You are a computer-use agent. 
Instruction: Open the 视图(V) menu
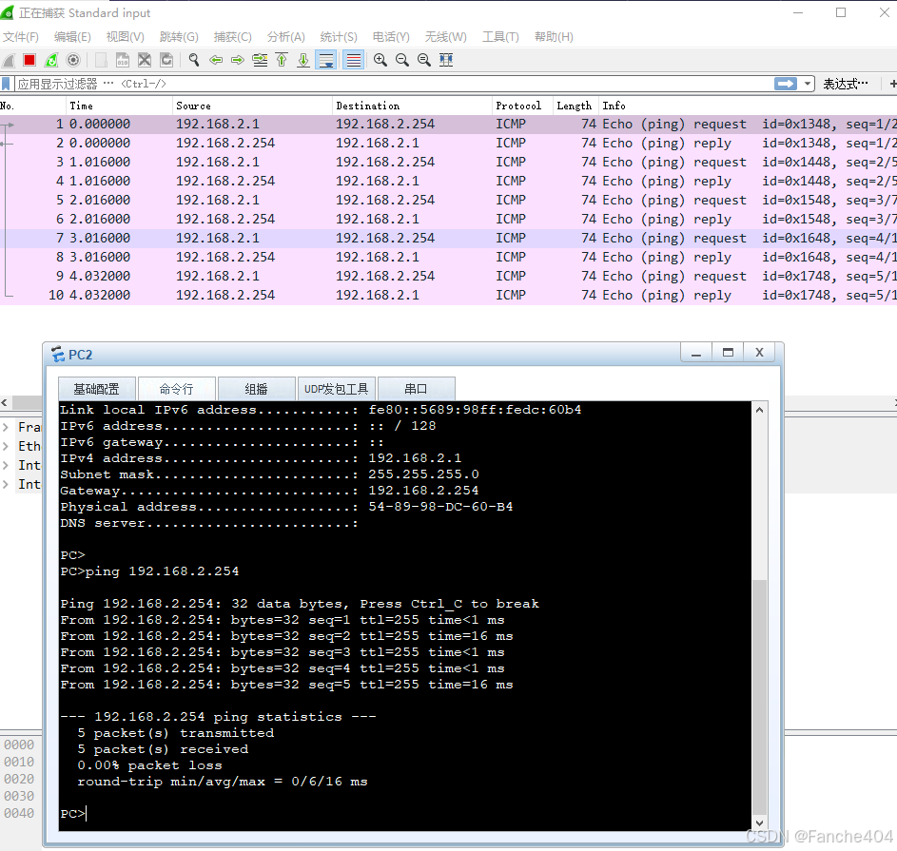(x=126, y=36)
